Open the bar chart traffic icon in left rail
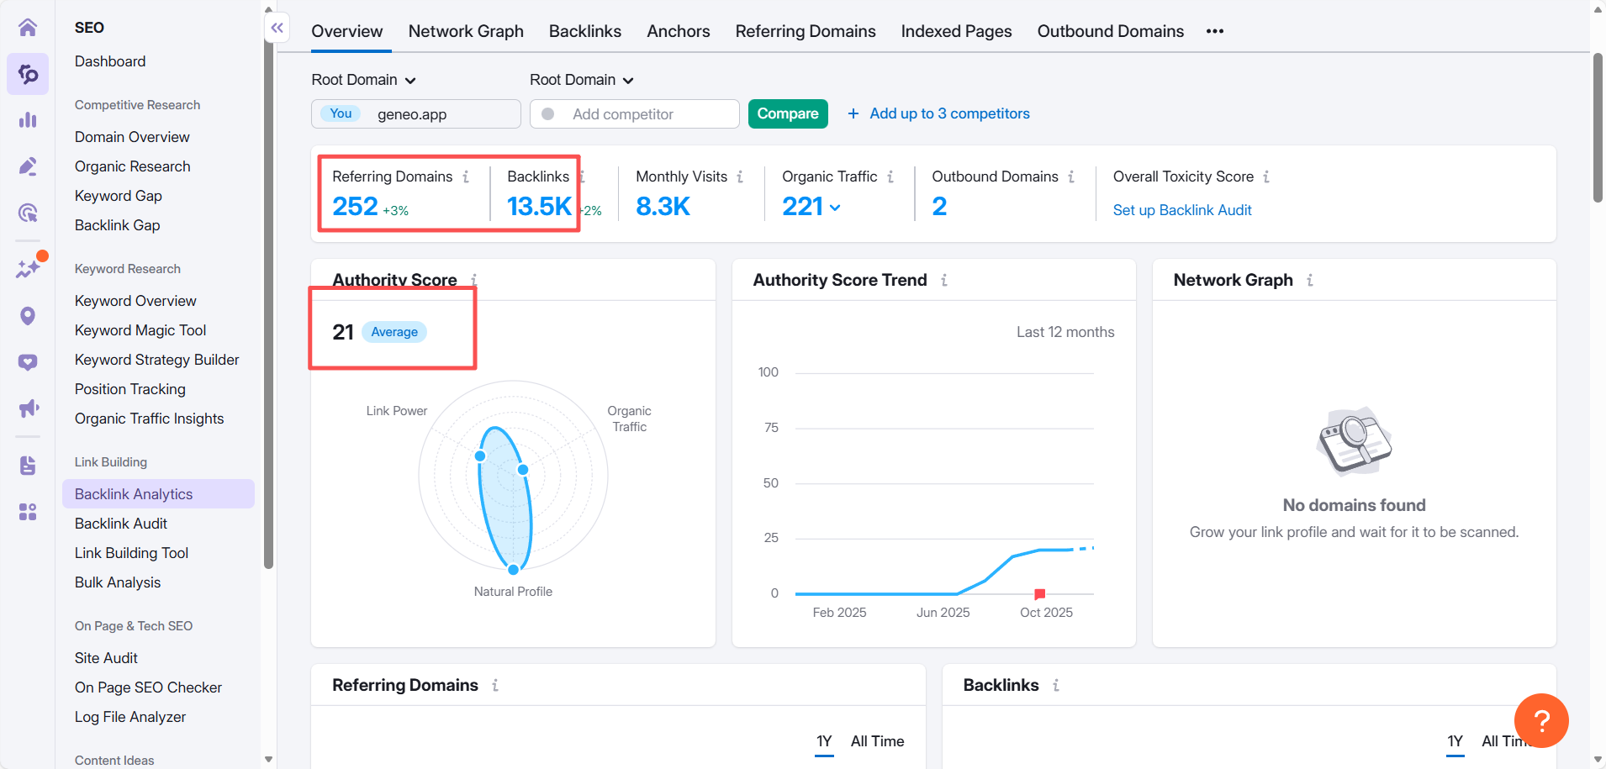Image resolution: width=1606 pixels, height=769 pixels. pyautogui.click(x=28, y=120)
